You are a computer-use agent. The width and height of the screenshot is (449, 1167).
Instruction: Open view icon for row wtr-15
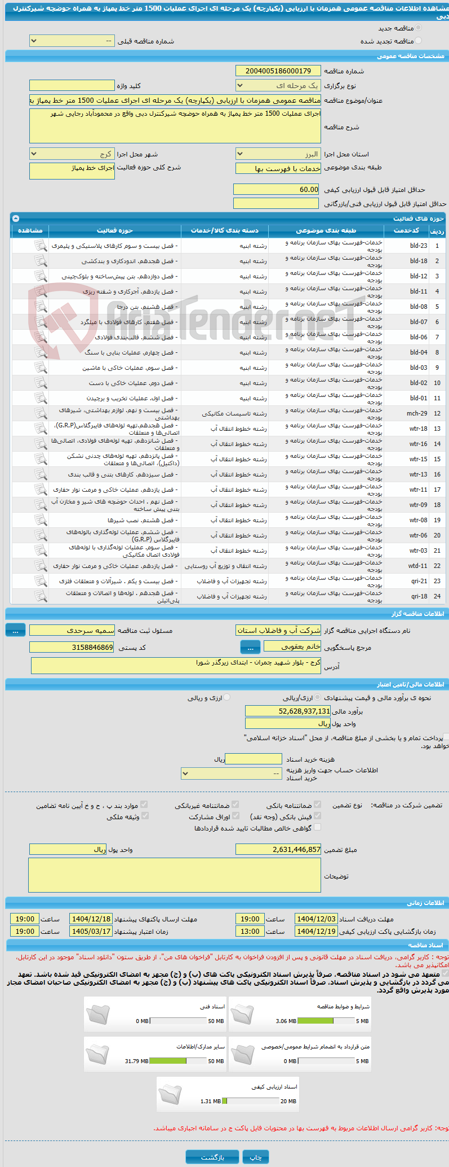pyautogui.click(x=41, y=459)
